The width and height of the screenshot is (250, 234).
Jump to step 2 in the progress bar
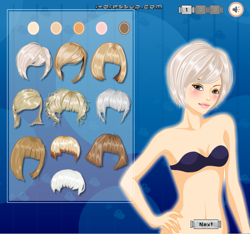[x=200, y=10]
